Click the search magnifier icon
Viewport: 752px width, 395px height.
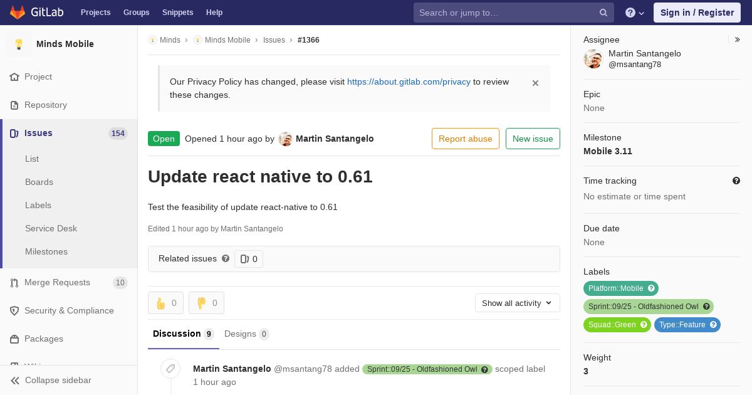pos(603,13)
